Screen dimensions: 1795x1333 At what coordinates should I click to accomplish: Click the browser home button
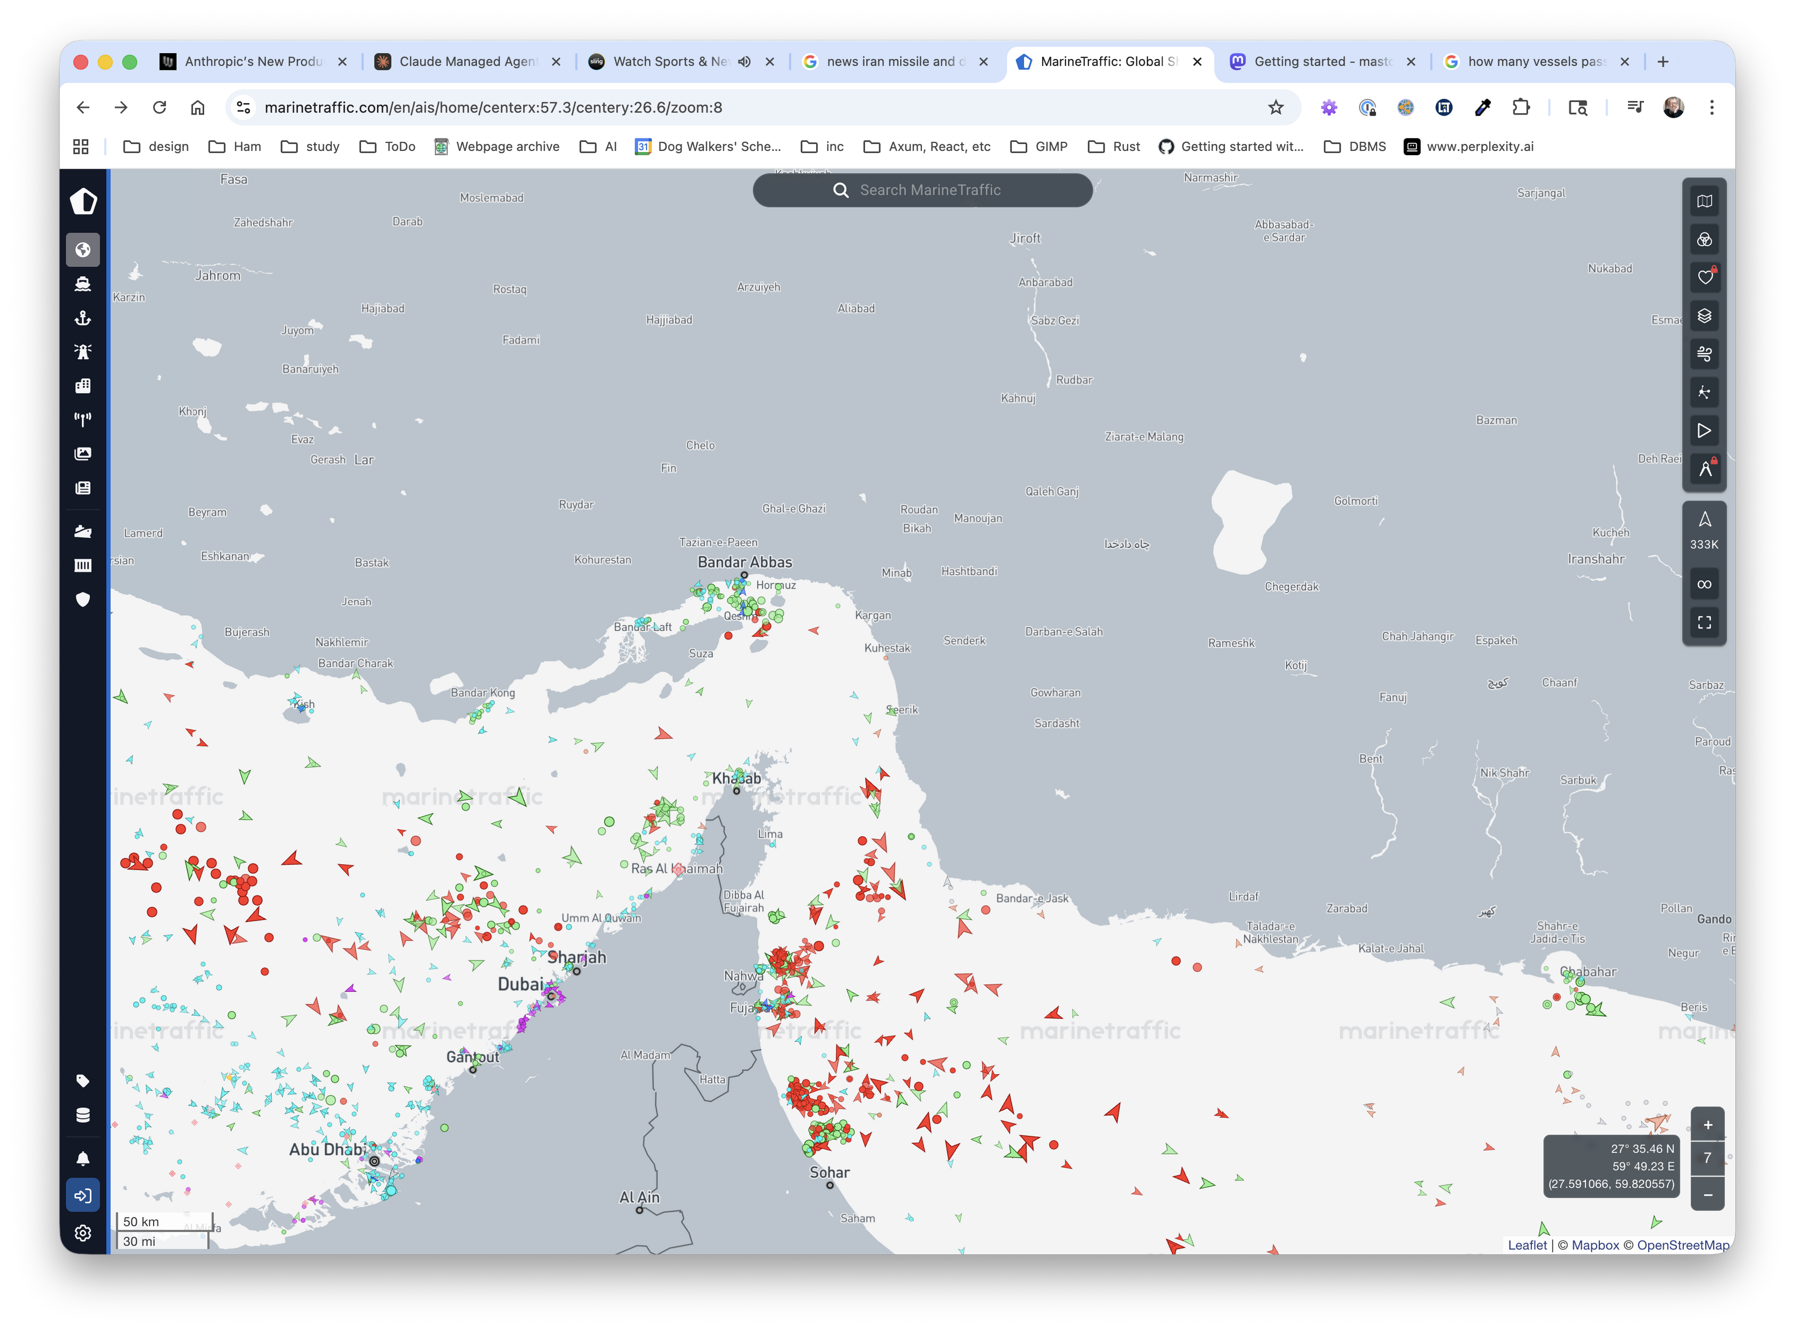point(198,107)
